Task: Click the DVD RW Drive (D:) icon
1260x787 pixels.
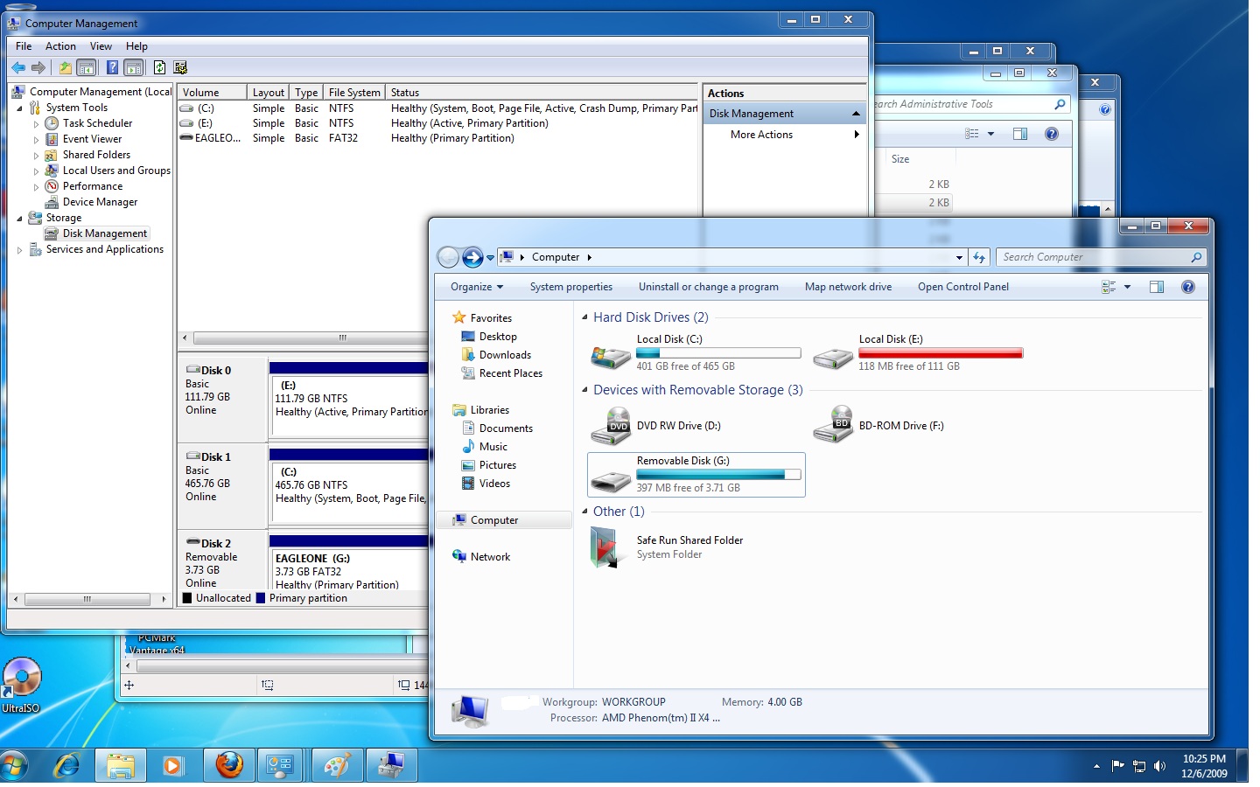Action: tap(611, 426)
